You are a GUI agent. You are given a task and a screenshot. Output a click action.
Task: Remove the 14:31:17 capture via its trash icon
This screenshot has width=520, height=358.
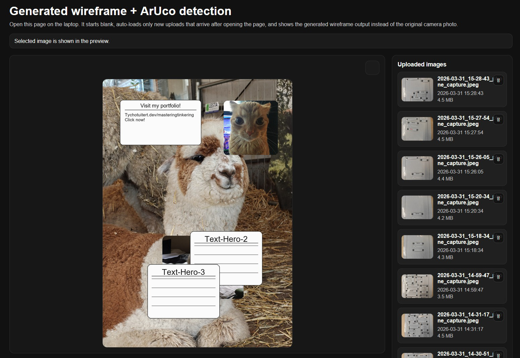pos(498,316)
